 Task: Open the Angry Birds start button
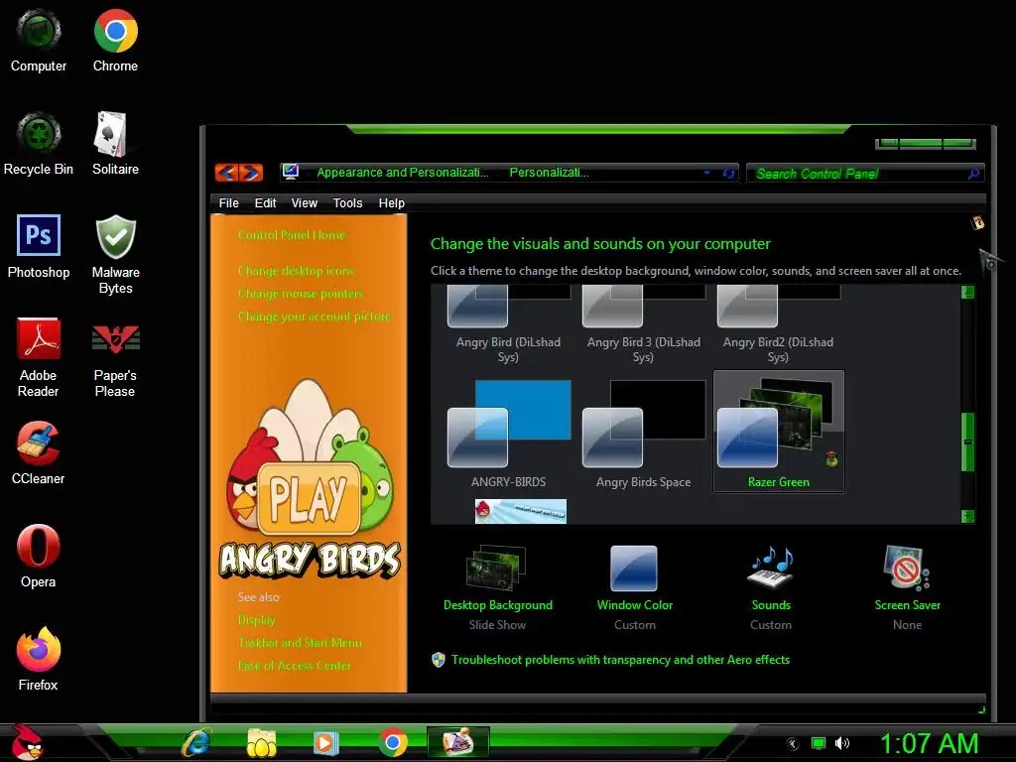26,742
